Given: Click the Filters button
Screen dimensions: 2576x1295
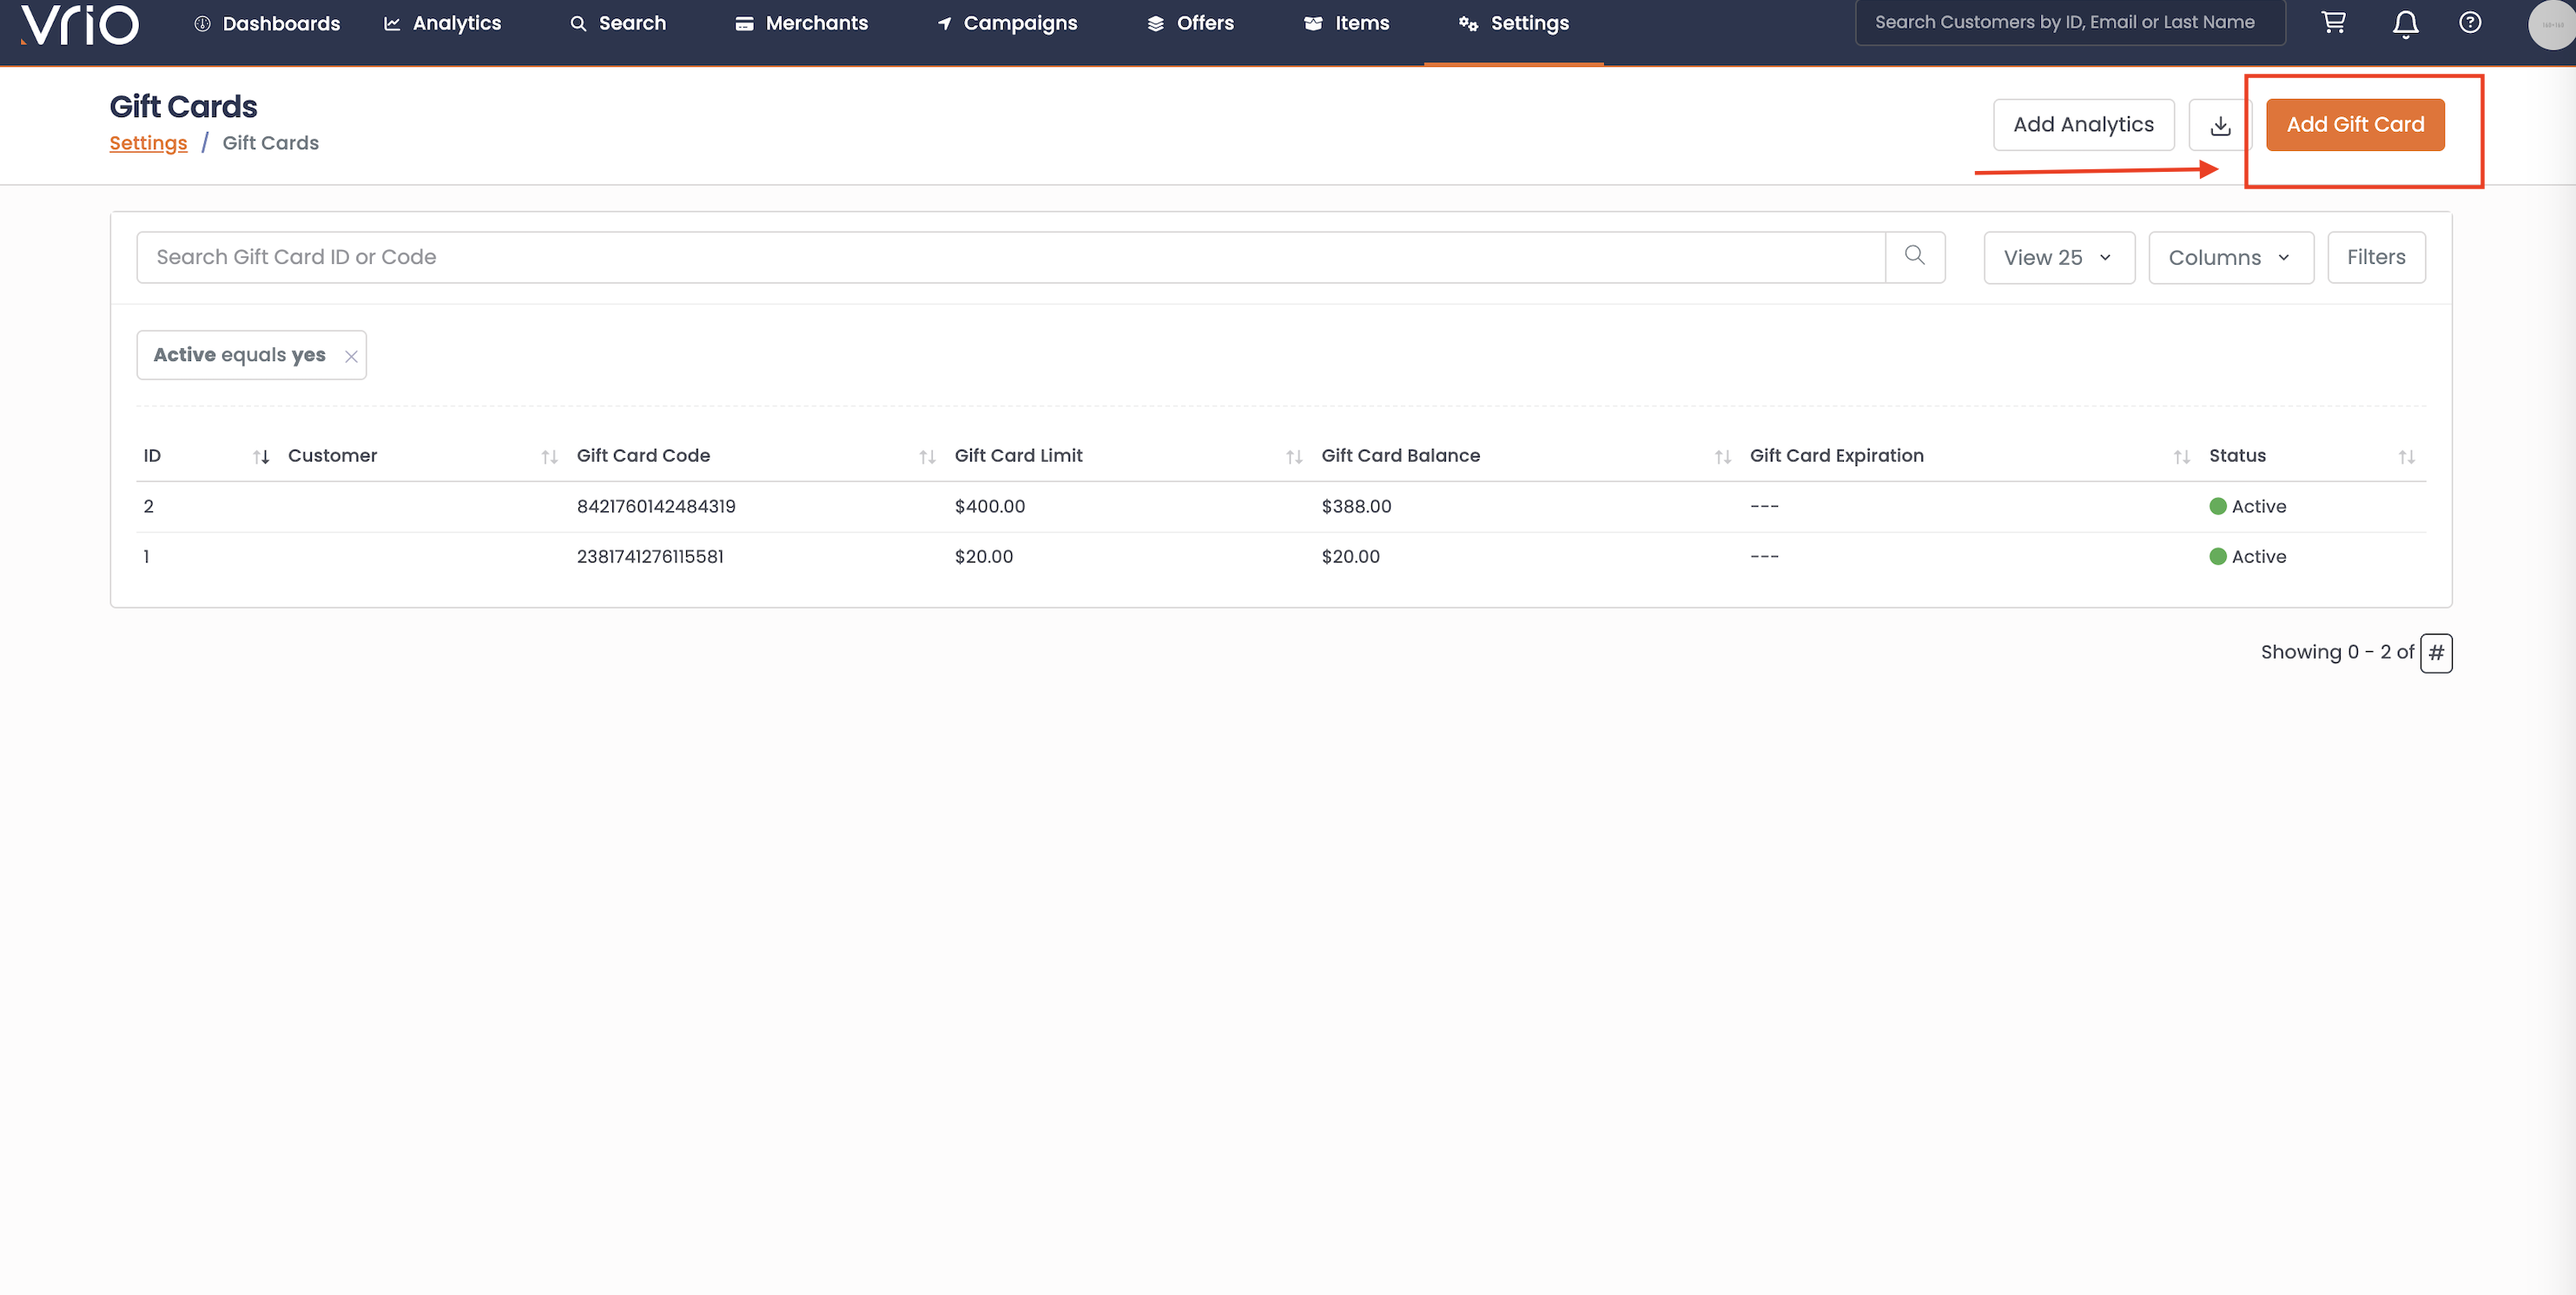Looking at the screenshot, I should [2375, 258].
